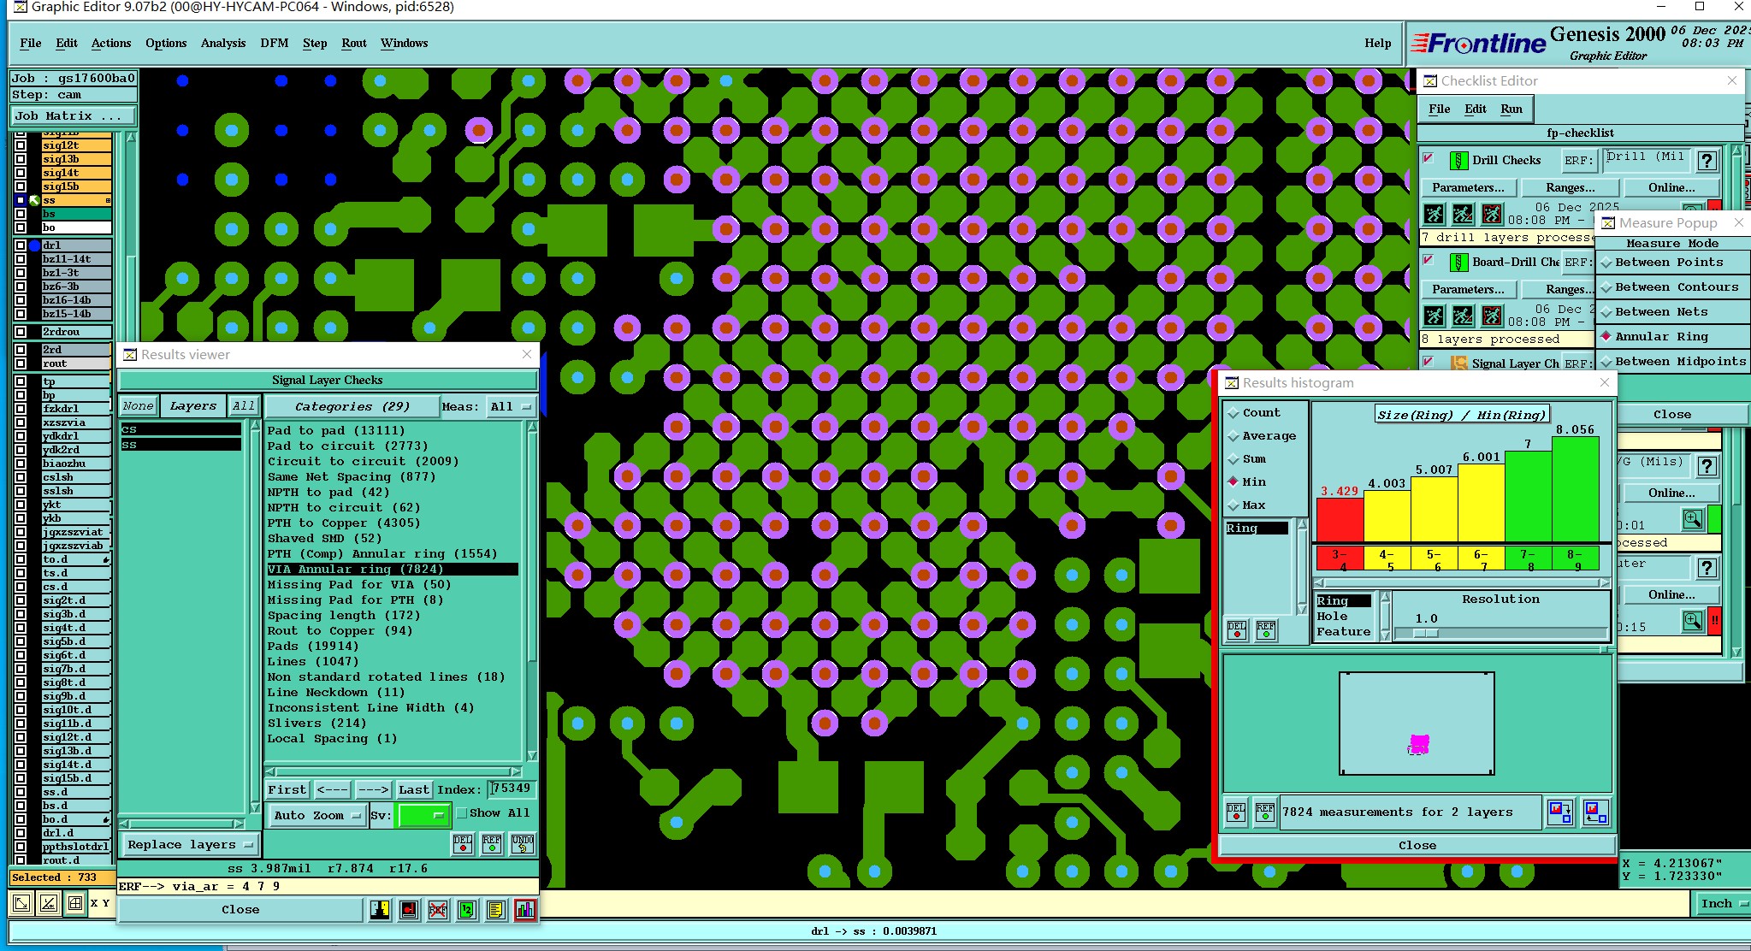Image resolution: width=1751 pixels, height=951 pixels.
Task: Open the Auto Zoom dropdown
Action: pyautogui.click(x=317, y=816)
